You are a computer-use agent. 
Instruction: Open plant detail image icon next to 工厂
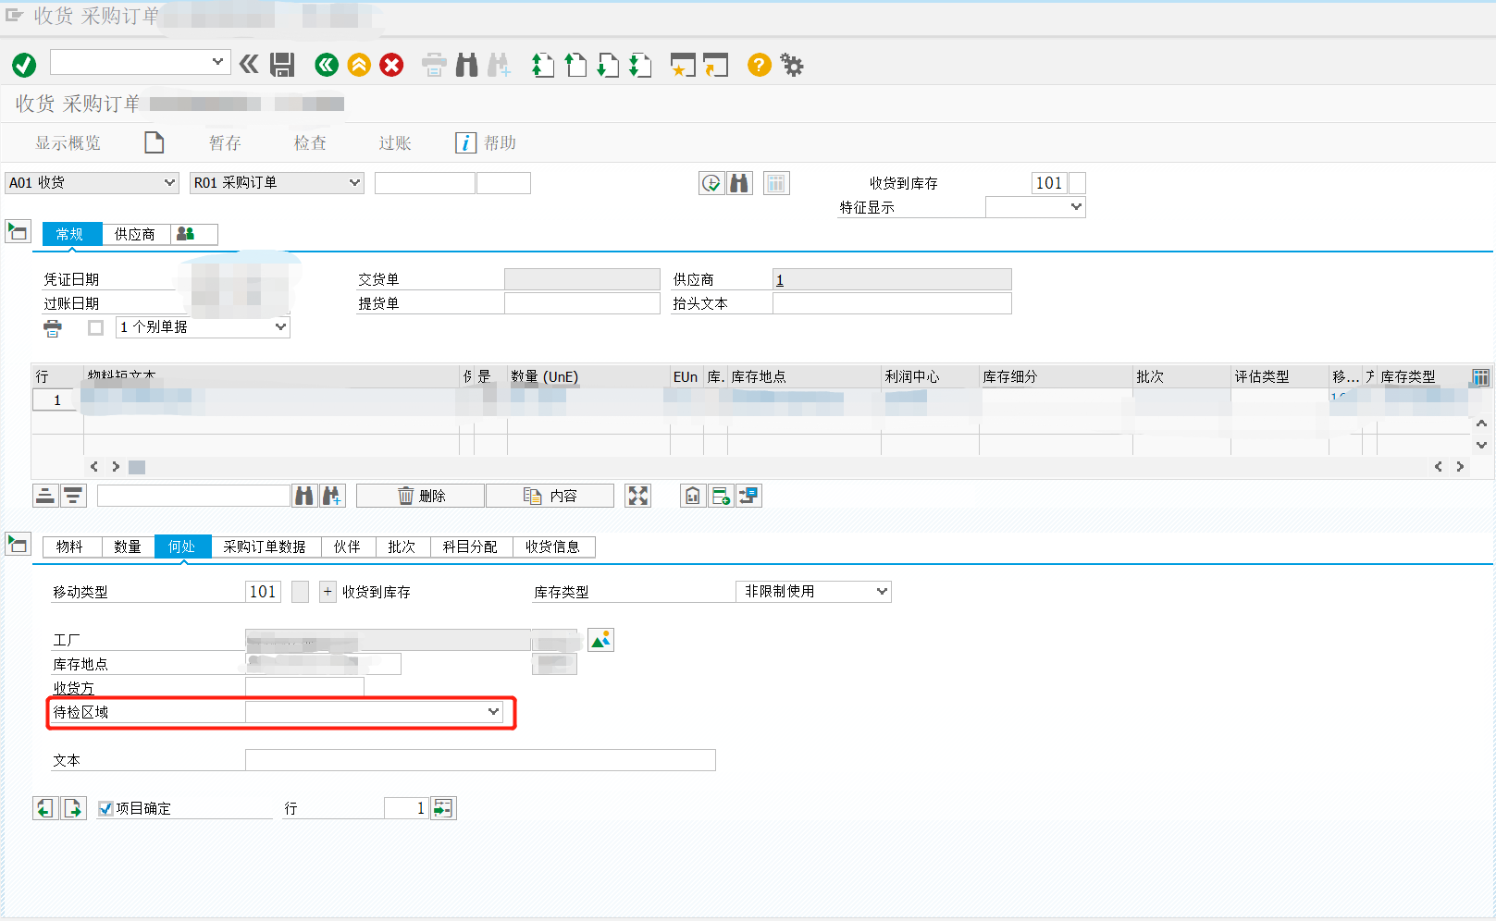pyautogui.click(x=600, y=639)
